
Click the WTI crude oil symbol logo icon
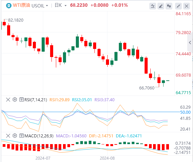[x=9, y=6]
